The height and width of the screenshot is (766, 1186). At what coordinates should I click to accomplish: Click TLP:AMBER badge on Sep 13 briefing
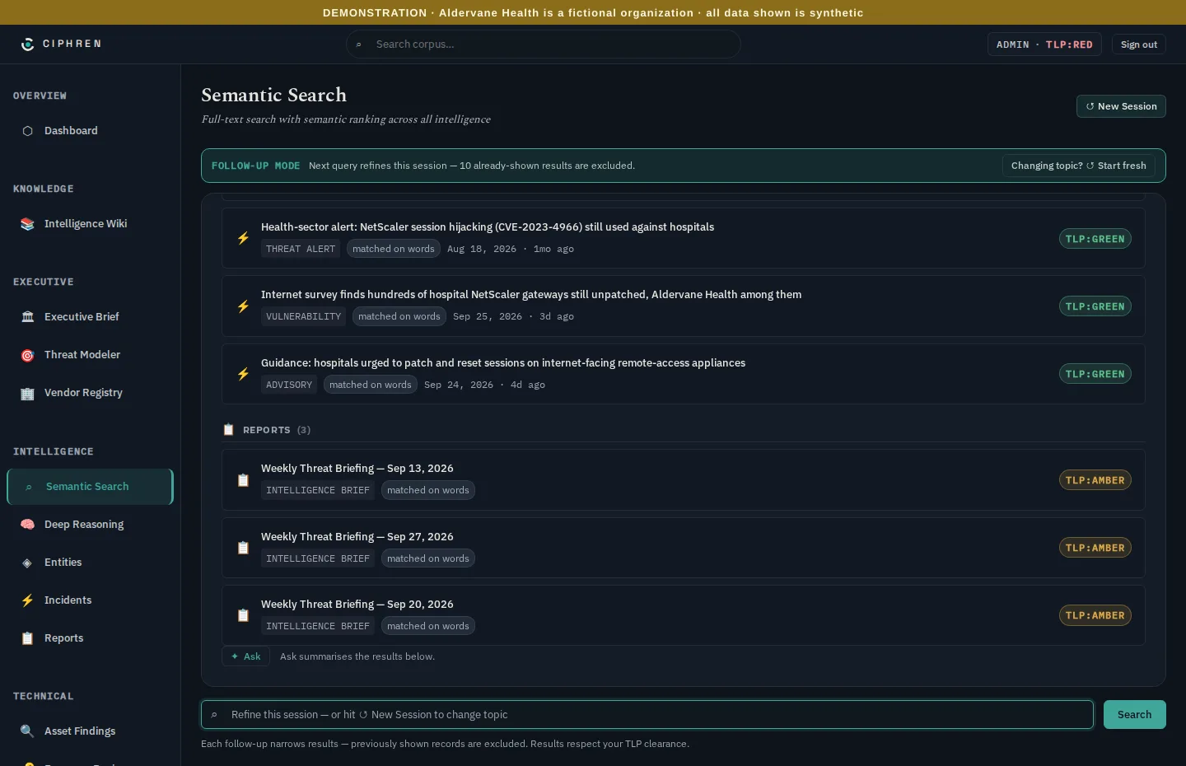(x=1095, y=480)
